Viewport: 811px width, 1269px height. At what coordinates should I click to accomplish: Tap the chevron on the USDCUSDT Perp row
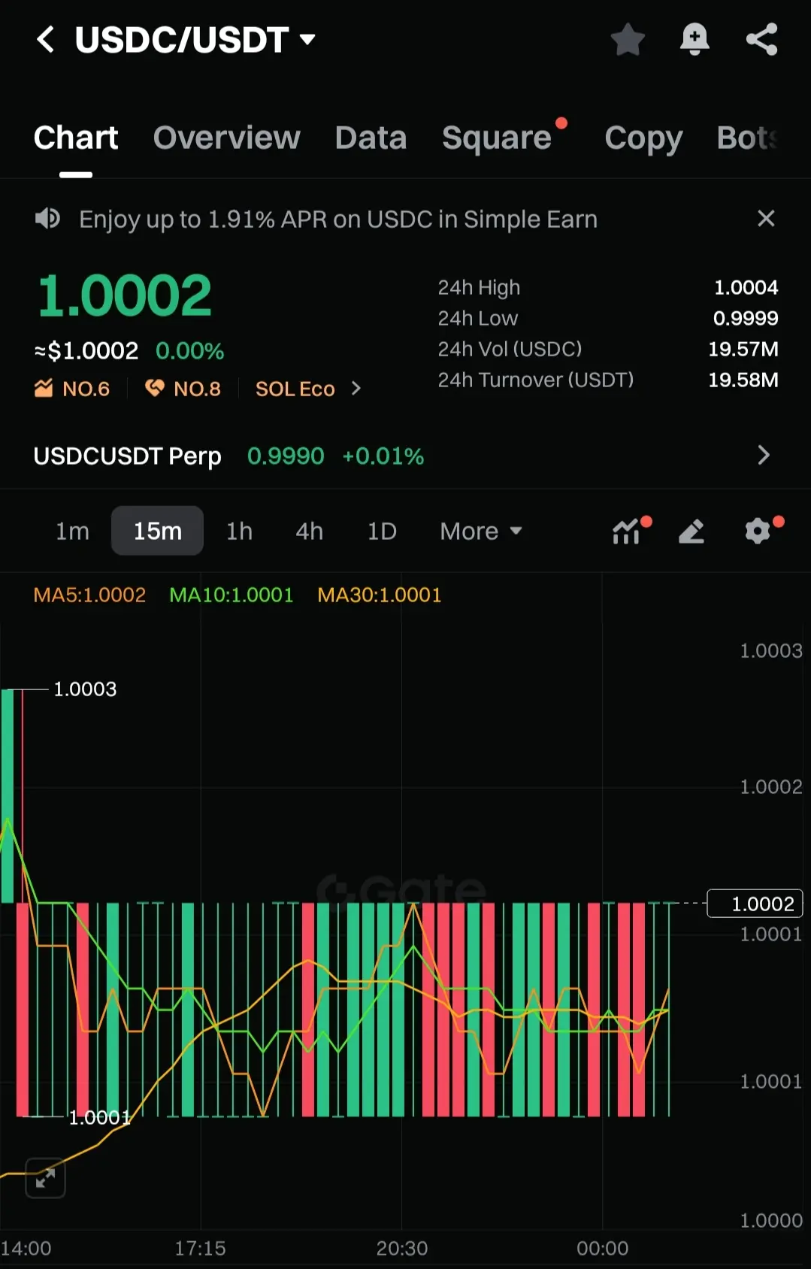(764, 455)
